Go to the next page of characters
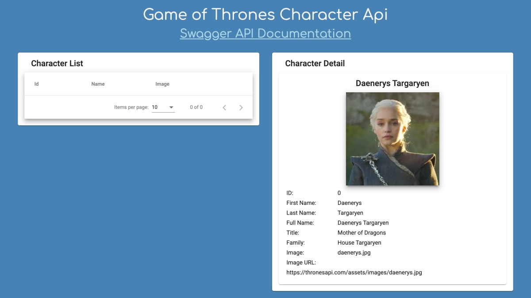 coord(241,107)
